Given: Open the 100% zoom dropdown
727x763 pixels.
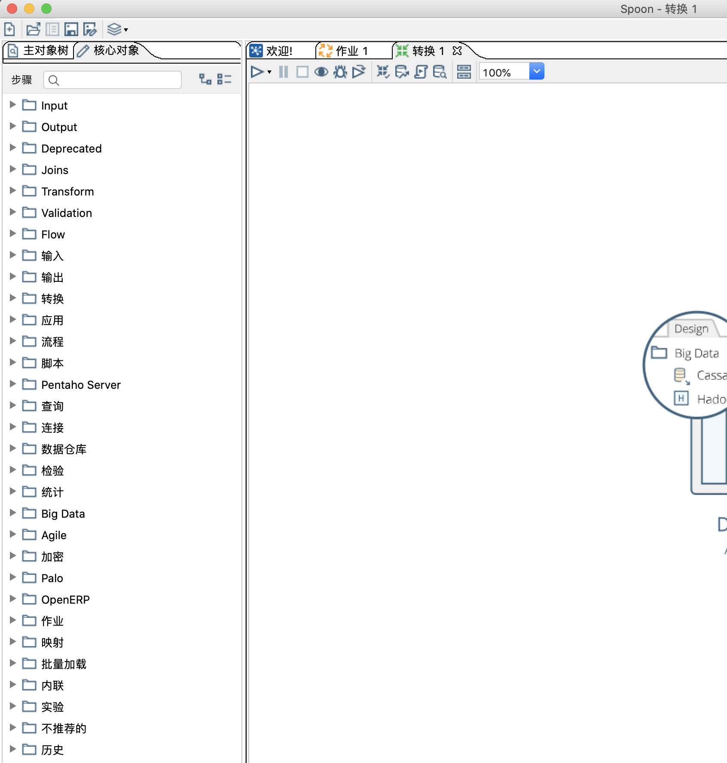Looking at the screenshot, I should (537, 71).
